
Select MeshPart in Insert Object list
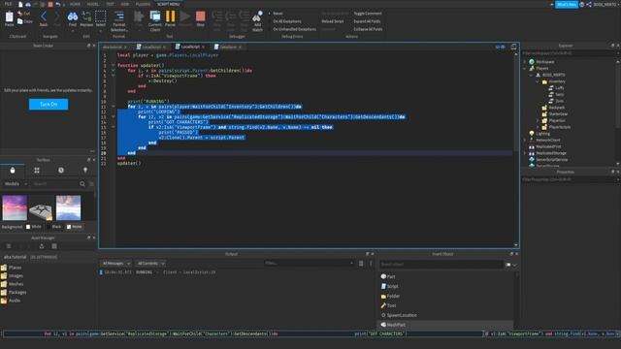tap(445, 325)
